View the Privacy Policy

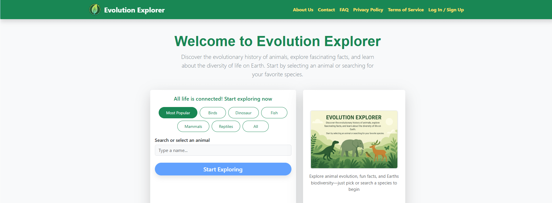tap(368, 10)
